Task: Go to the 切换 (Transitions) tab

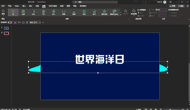Action: pyautogui.click(x=37, y=6)
